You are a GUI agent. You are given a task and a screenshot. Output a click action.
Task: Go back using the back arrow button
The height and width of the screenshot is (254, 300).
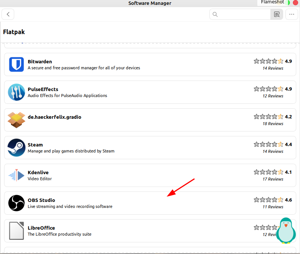click(x=8, y=14)
